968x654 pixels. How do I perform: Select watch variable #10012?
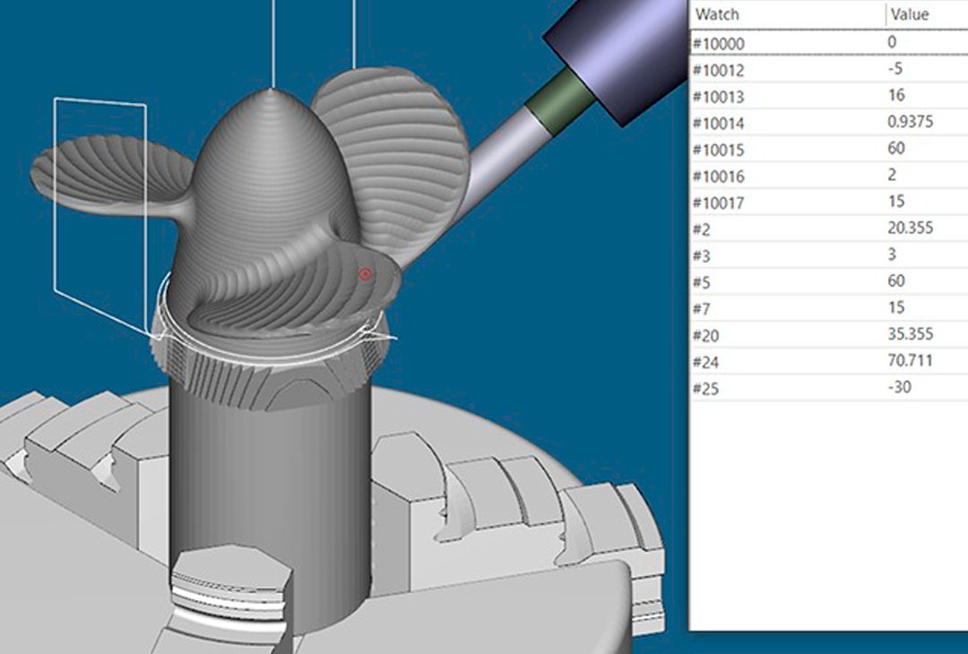click(719, 70)
